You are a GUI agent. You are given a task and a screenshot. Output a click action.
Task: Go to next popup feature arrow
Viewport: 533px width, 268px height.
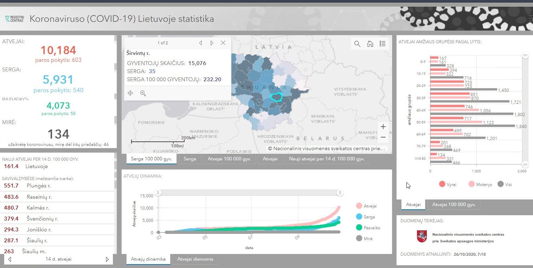tap(212, 43)
